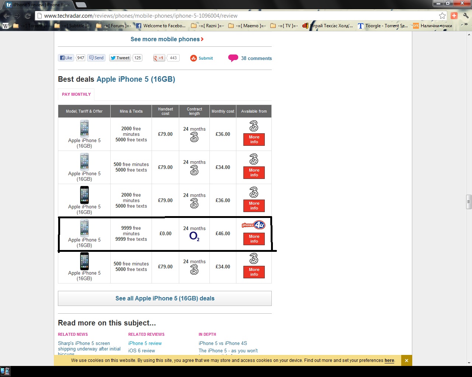Click the pink comments speech bubble icon
The width and height of the screenshot is (472, 377).
[x=233, y=58]
